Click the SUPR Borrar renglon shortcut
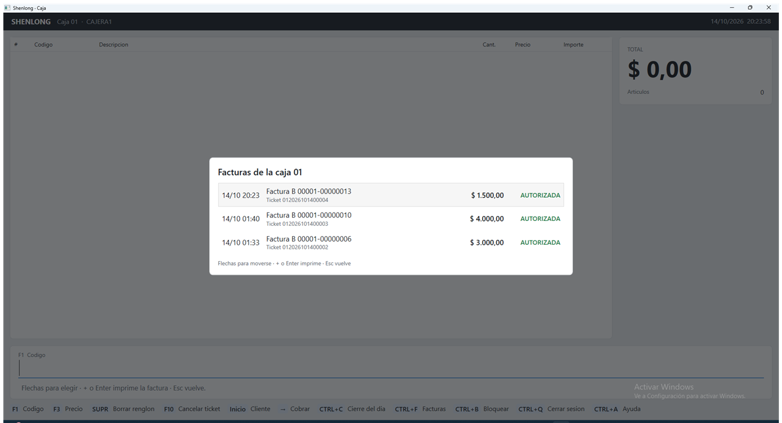782x423 pixels. tap(123, 409)
